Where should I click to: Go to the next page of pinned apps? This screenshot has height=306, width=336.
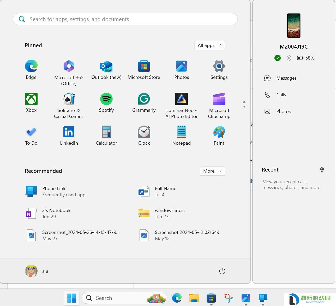click(x=244, y=107)
